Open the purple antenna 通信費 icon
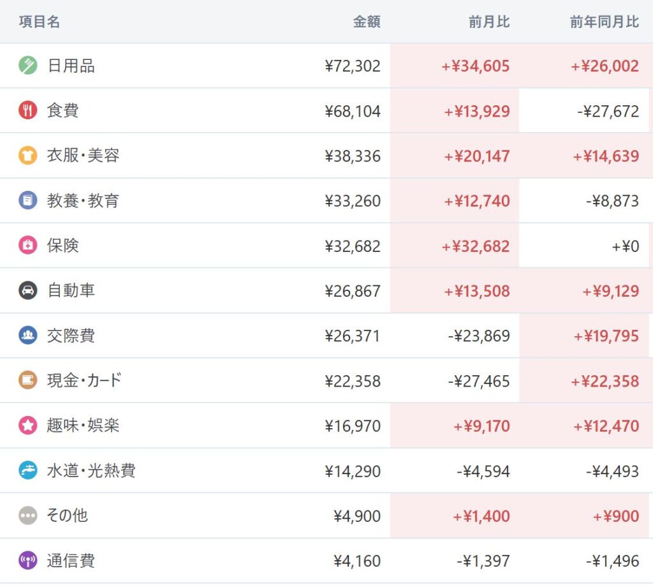The width and height of the screenshot is (653, 587). 28,560
